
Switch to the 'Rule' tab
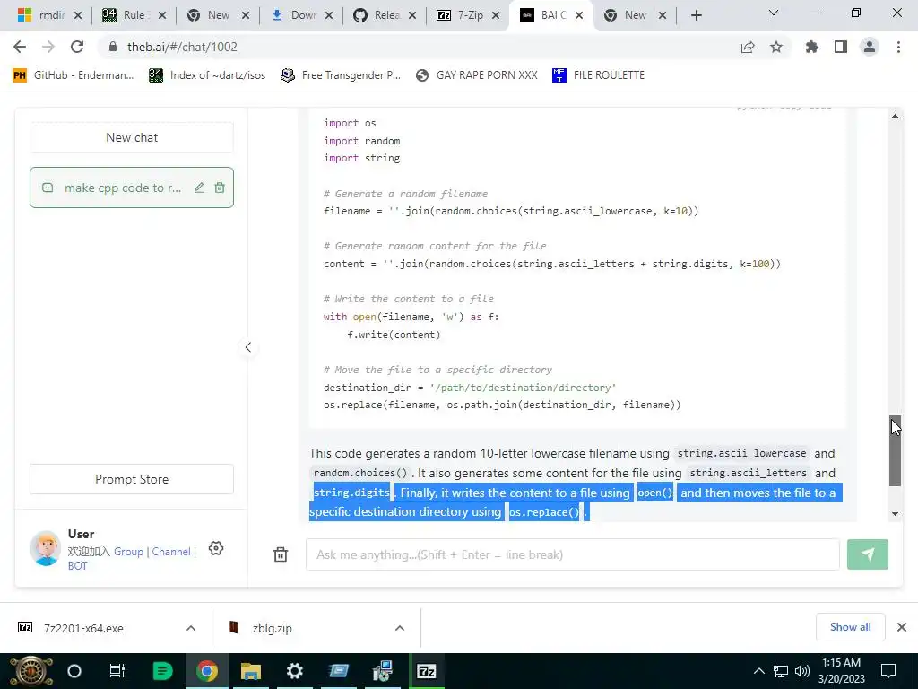(134, 15)
